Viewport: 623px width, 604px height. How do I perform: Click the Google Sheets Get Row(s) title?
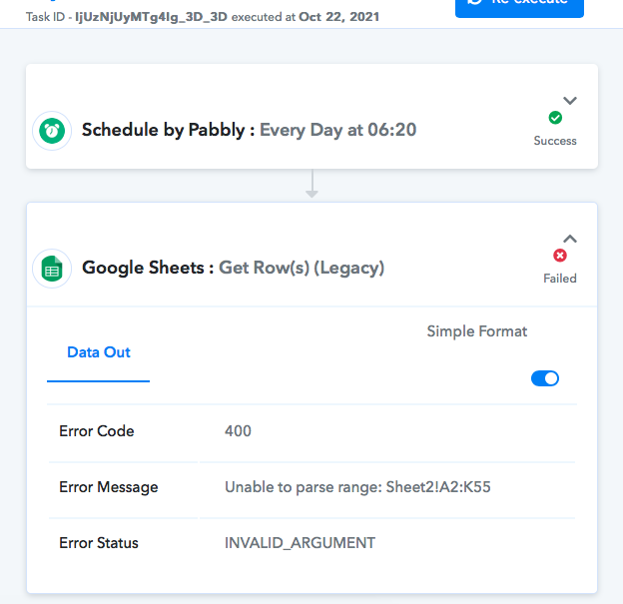click(233, 268)
